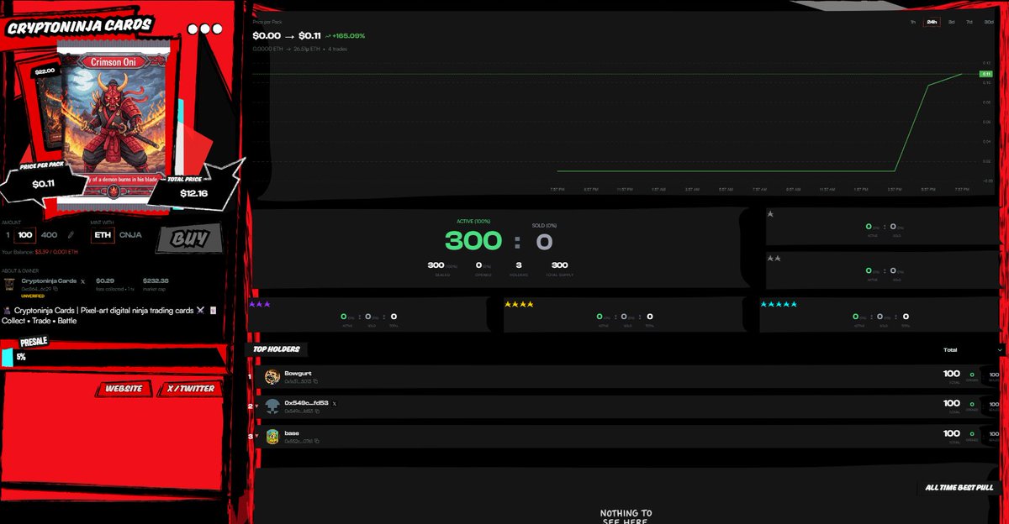The width and height of the screenshot is (1009, 524).
Task: Open the X profile of holder 0x549c...fd53
Action: pyautogui.click(x=335, y=404)
